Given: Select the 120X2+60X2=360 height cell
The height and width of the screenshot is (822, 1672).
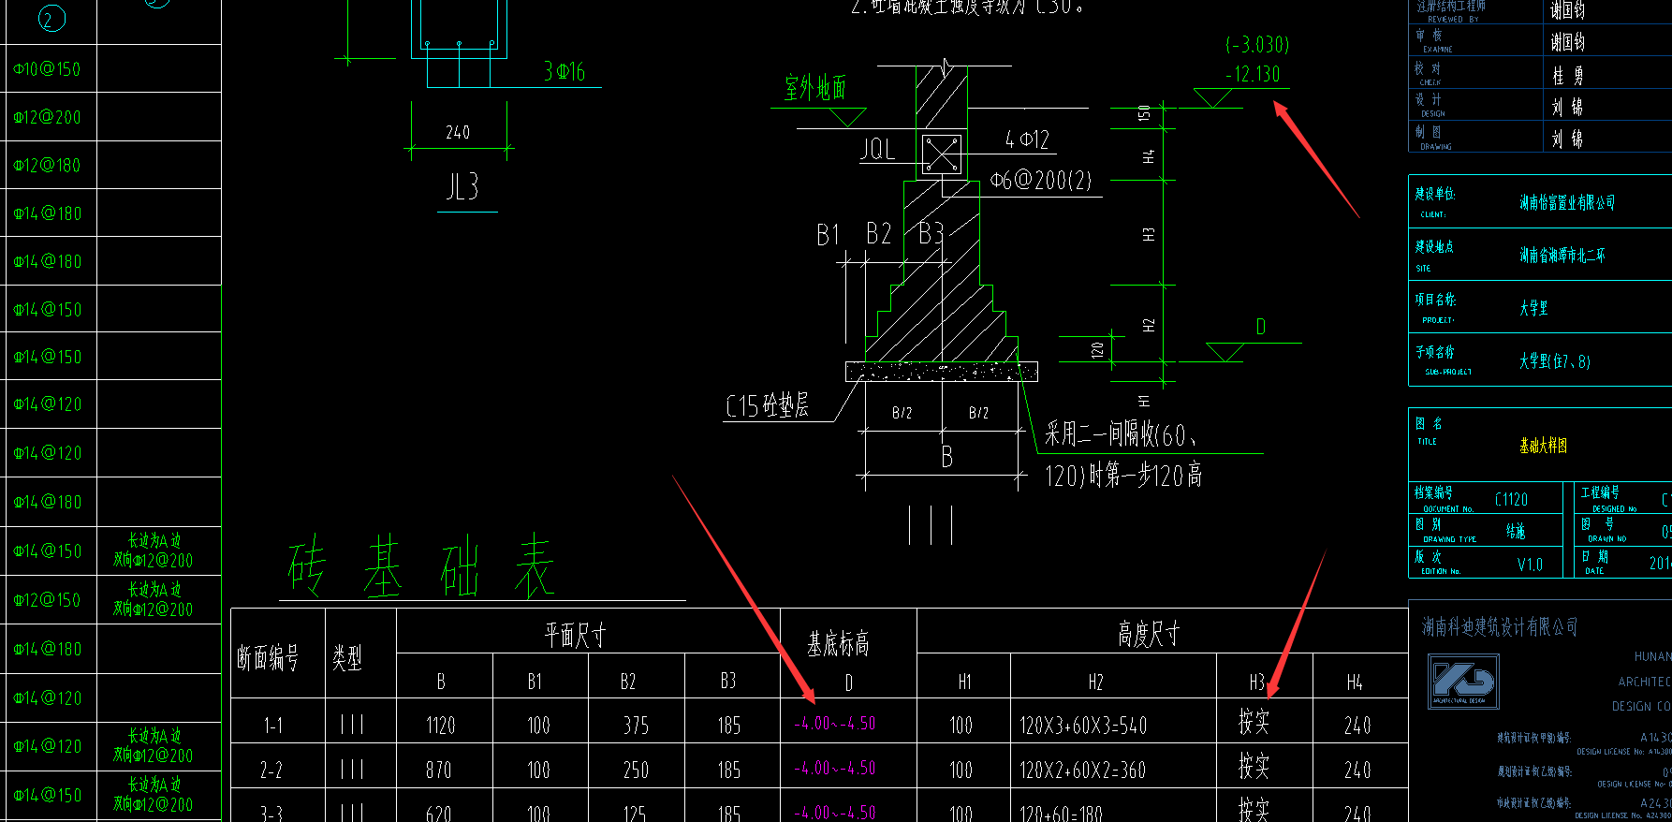Looking at the screenshot, I should click(1083, 771).
